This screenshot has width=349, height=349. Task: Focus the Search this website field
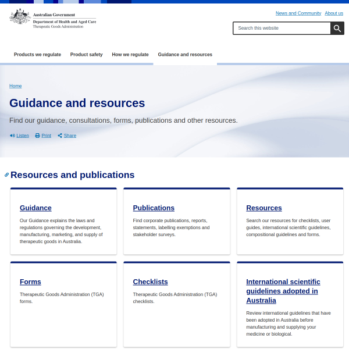coord(282,29)
